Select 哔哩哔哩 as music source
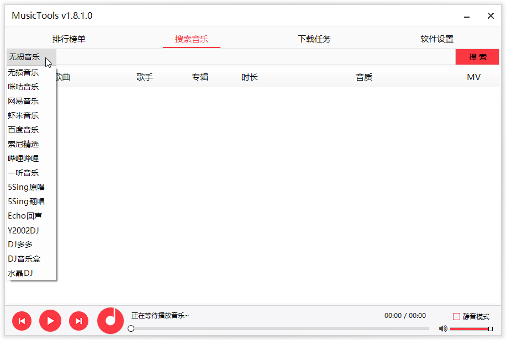This screenshot has height=340, width=506. 23,158
